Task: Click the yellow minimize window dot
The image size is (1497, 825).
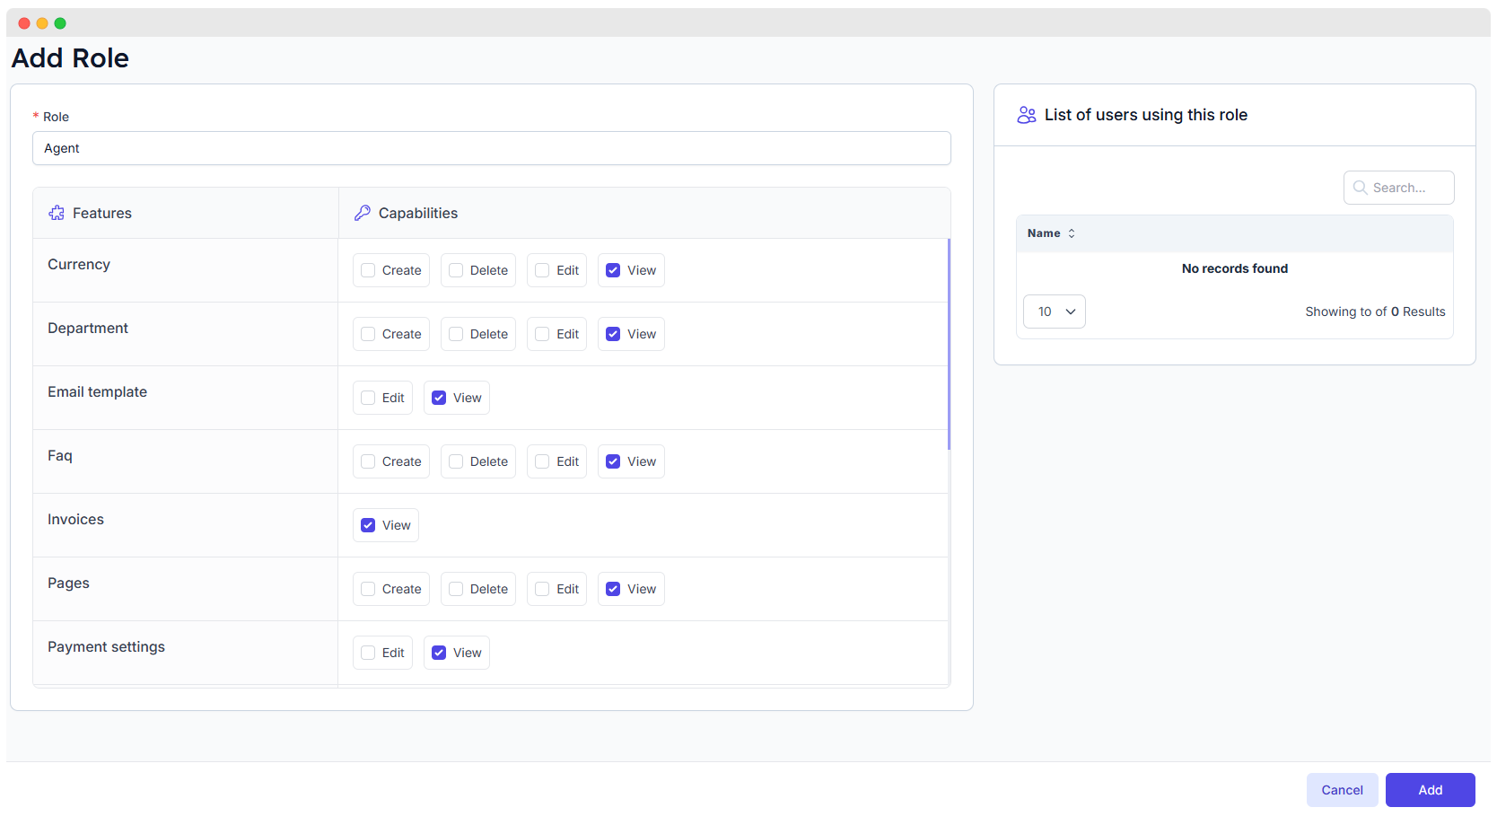Action: [42, 23]
